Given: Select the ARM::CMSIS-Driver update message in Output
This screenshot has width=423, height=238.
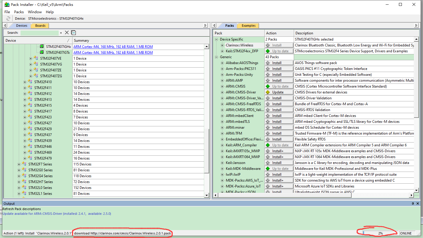Looking at the screenshot, I should (x=57, y=214).
